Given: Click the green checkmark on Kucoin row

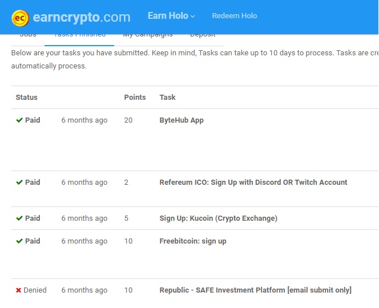Looking at the screenshot, I should pos(19,218).
